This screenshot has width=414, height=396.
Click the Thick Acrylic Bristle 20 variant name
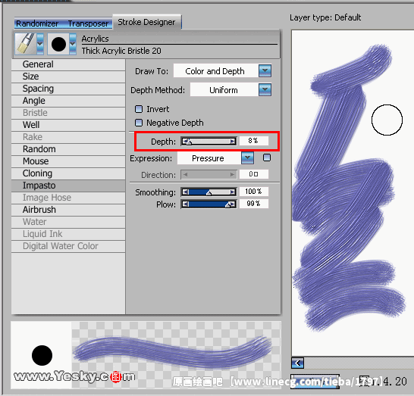121,51
